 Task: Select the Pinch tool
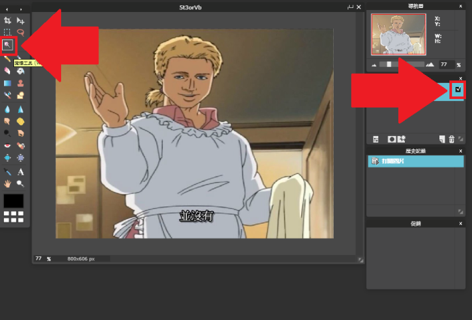click(x=21, y=157)
